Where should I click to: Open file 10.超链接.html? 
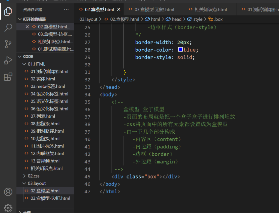point(45,138)
